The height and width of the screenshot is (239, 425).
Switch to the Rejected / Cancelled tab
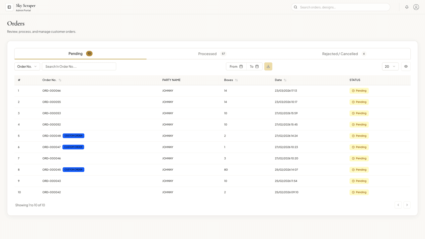click(x=344, y=54)
